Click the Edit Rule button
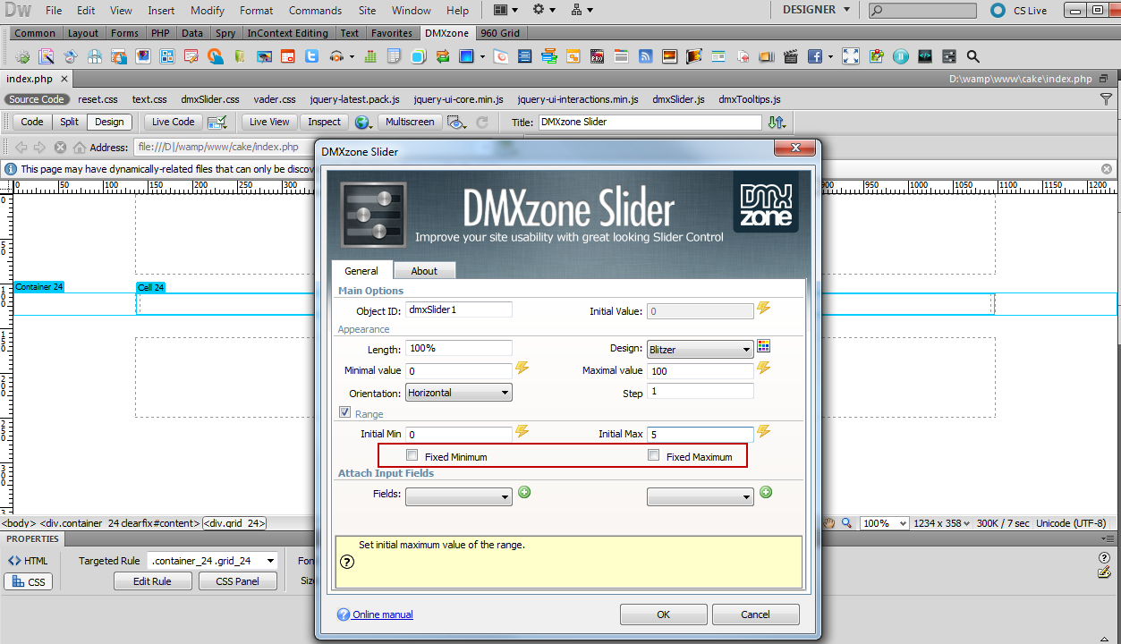1121x644 pixels. click(x=153, y=581)
